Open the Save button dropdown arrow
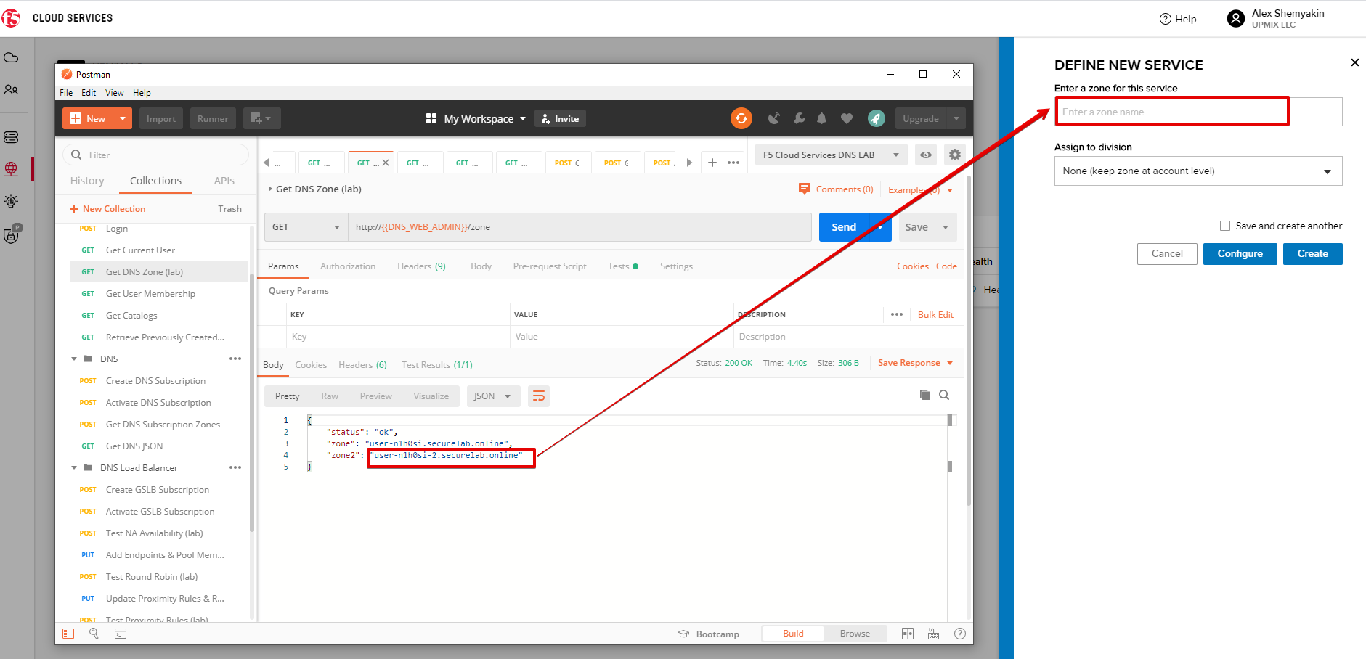Viewport: 1366px width, 659px height. click(x=946, y=227)
